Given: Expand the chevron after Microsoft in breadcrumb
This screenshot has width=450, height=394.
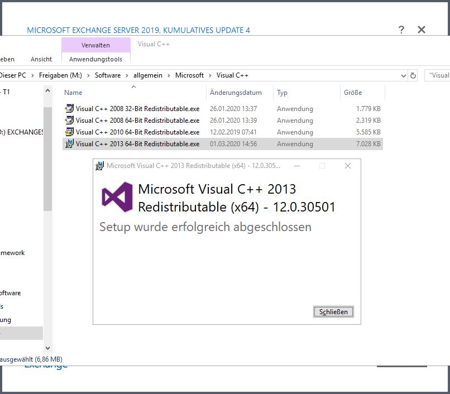Looking at the screenshot, I should [210, 75].
